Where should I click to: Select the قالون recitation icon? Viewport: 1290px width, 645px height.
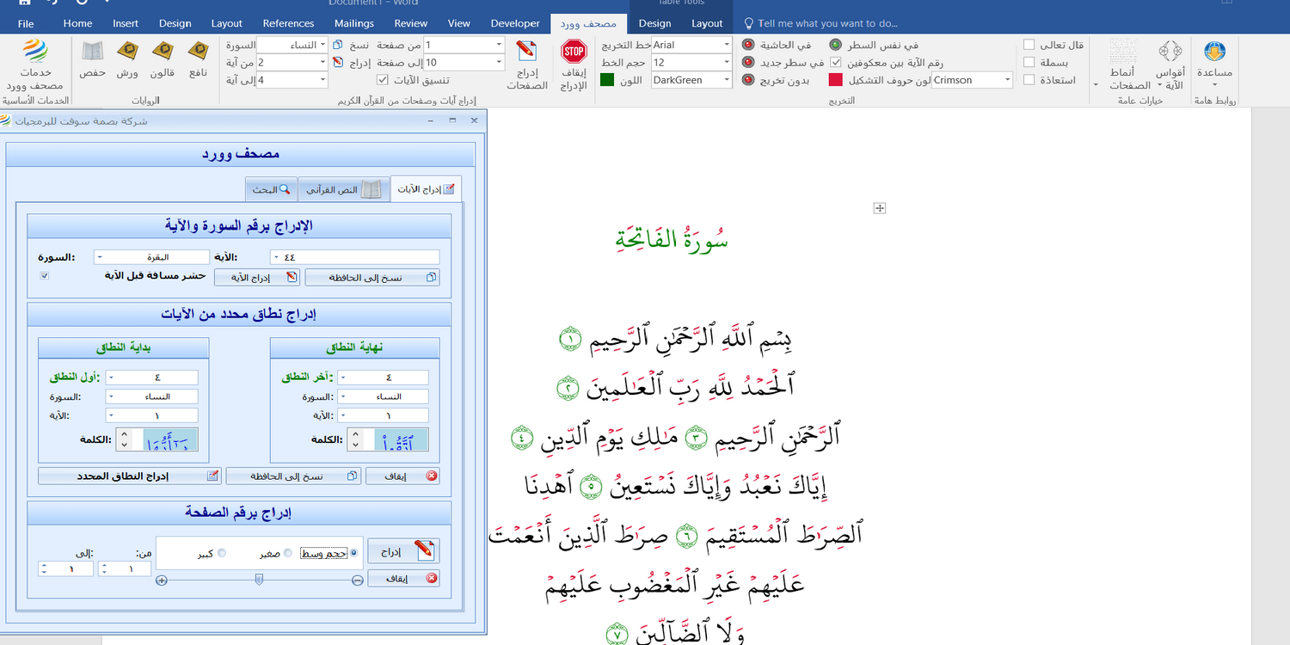tap(163, 52)
